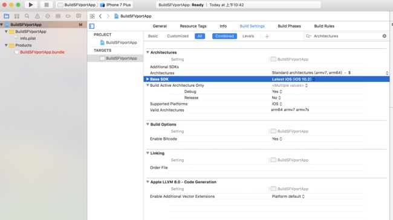Collapse the Build Active Architecture Only row

(x=148, y=85)
